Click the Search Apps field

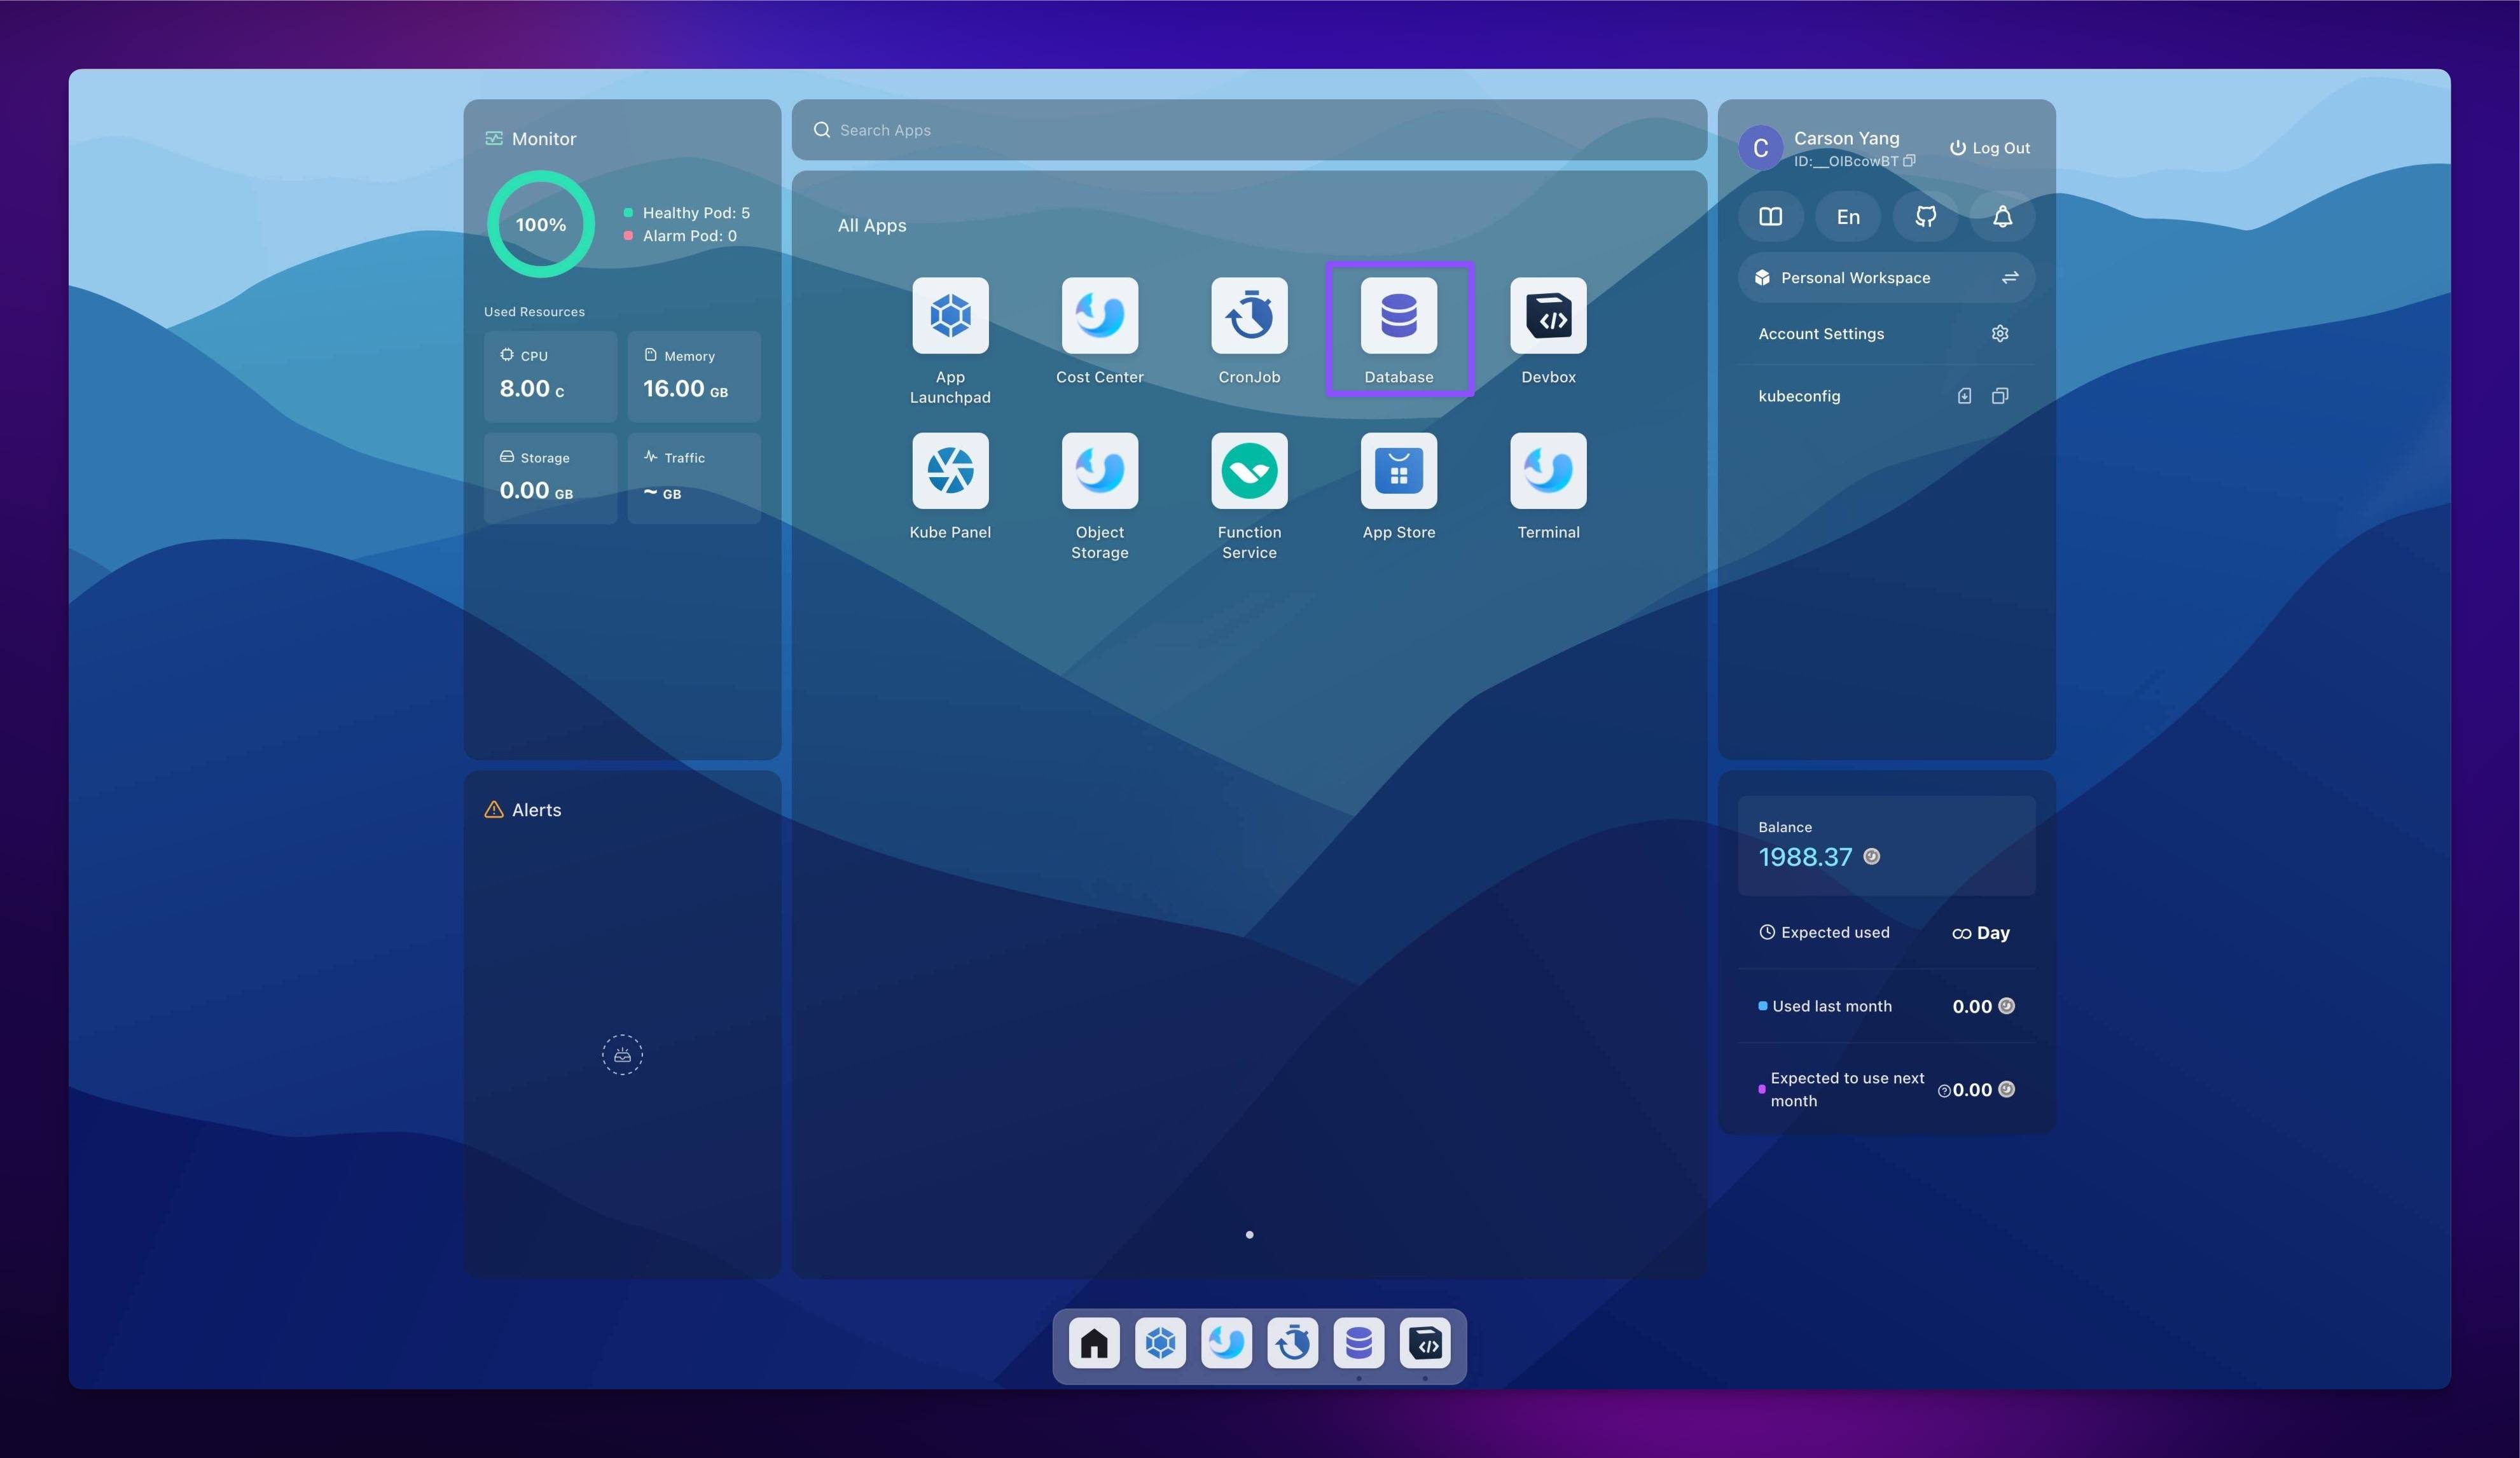1249,130
